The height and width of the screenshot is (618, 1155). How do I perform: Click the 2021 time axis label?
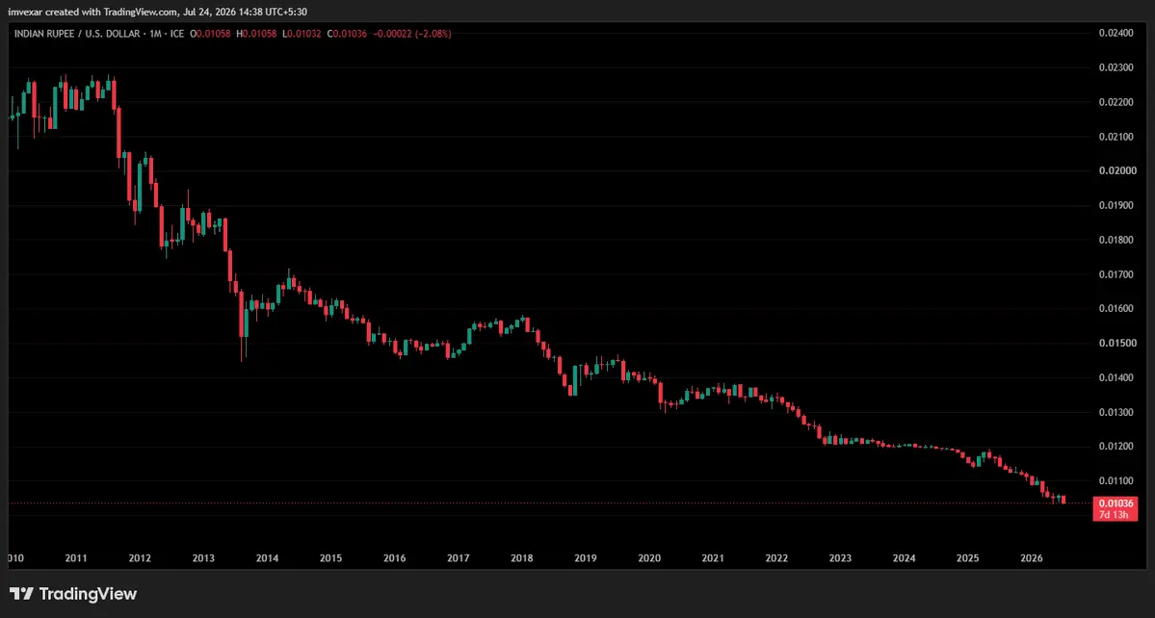pos(713,558)
